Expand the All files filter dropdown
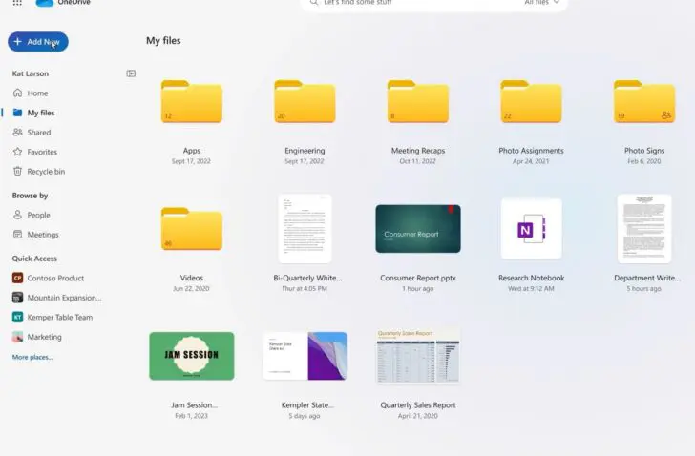 [x=541, y=2]
